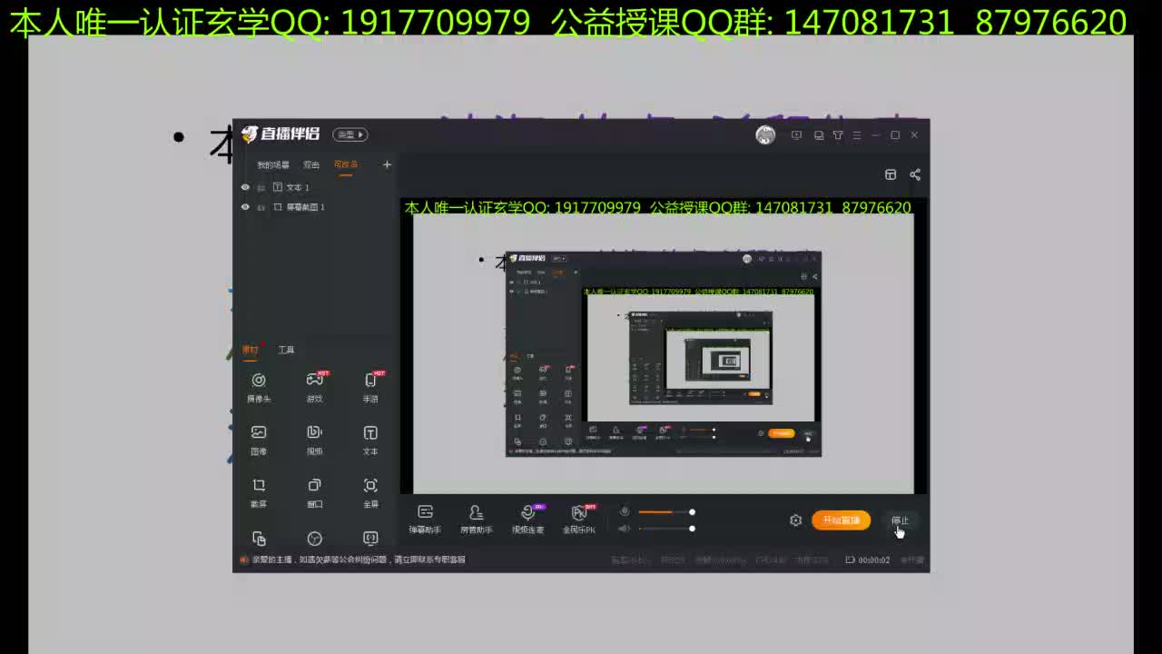Switch to the Materials (素材) tab

coord(251,350)
